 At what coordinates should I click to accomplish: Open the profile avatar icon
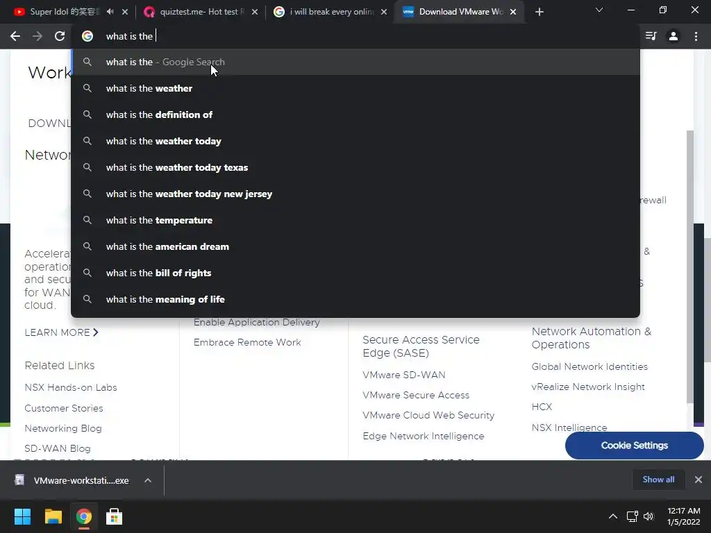tap(674, 36)
